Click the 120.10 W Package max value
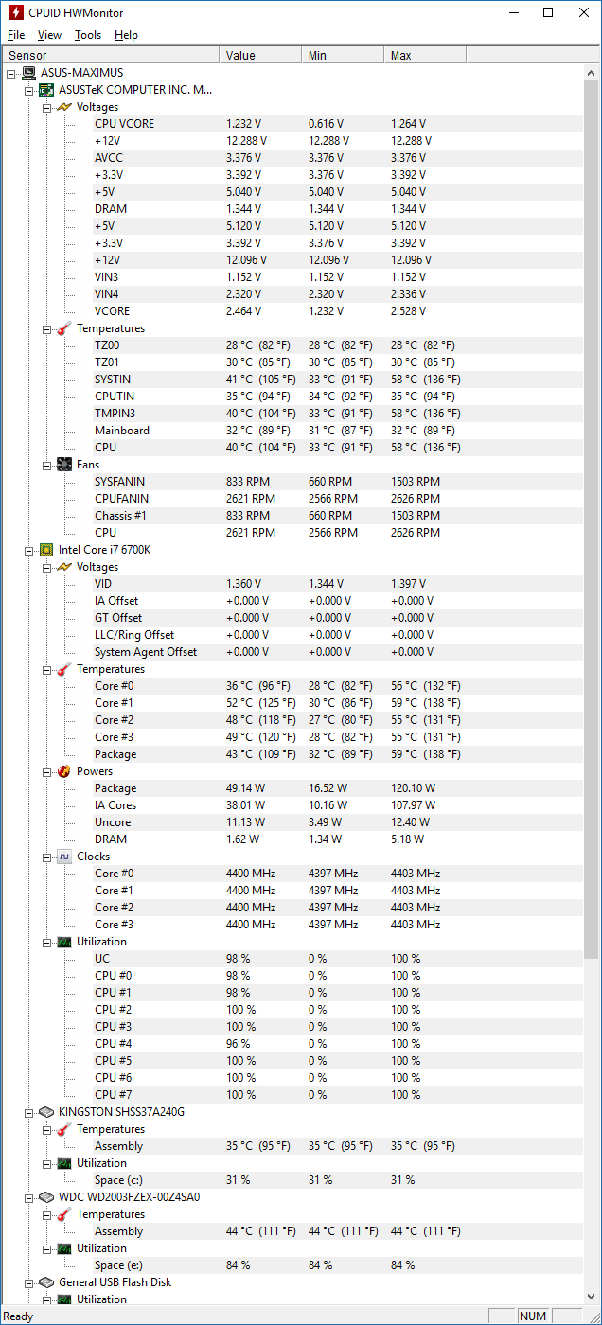Image resolution: width=602 pixels, height=1325 pixels. [414, 788]
